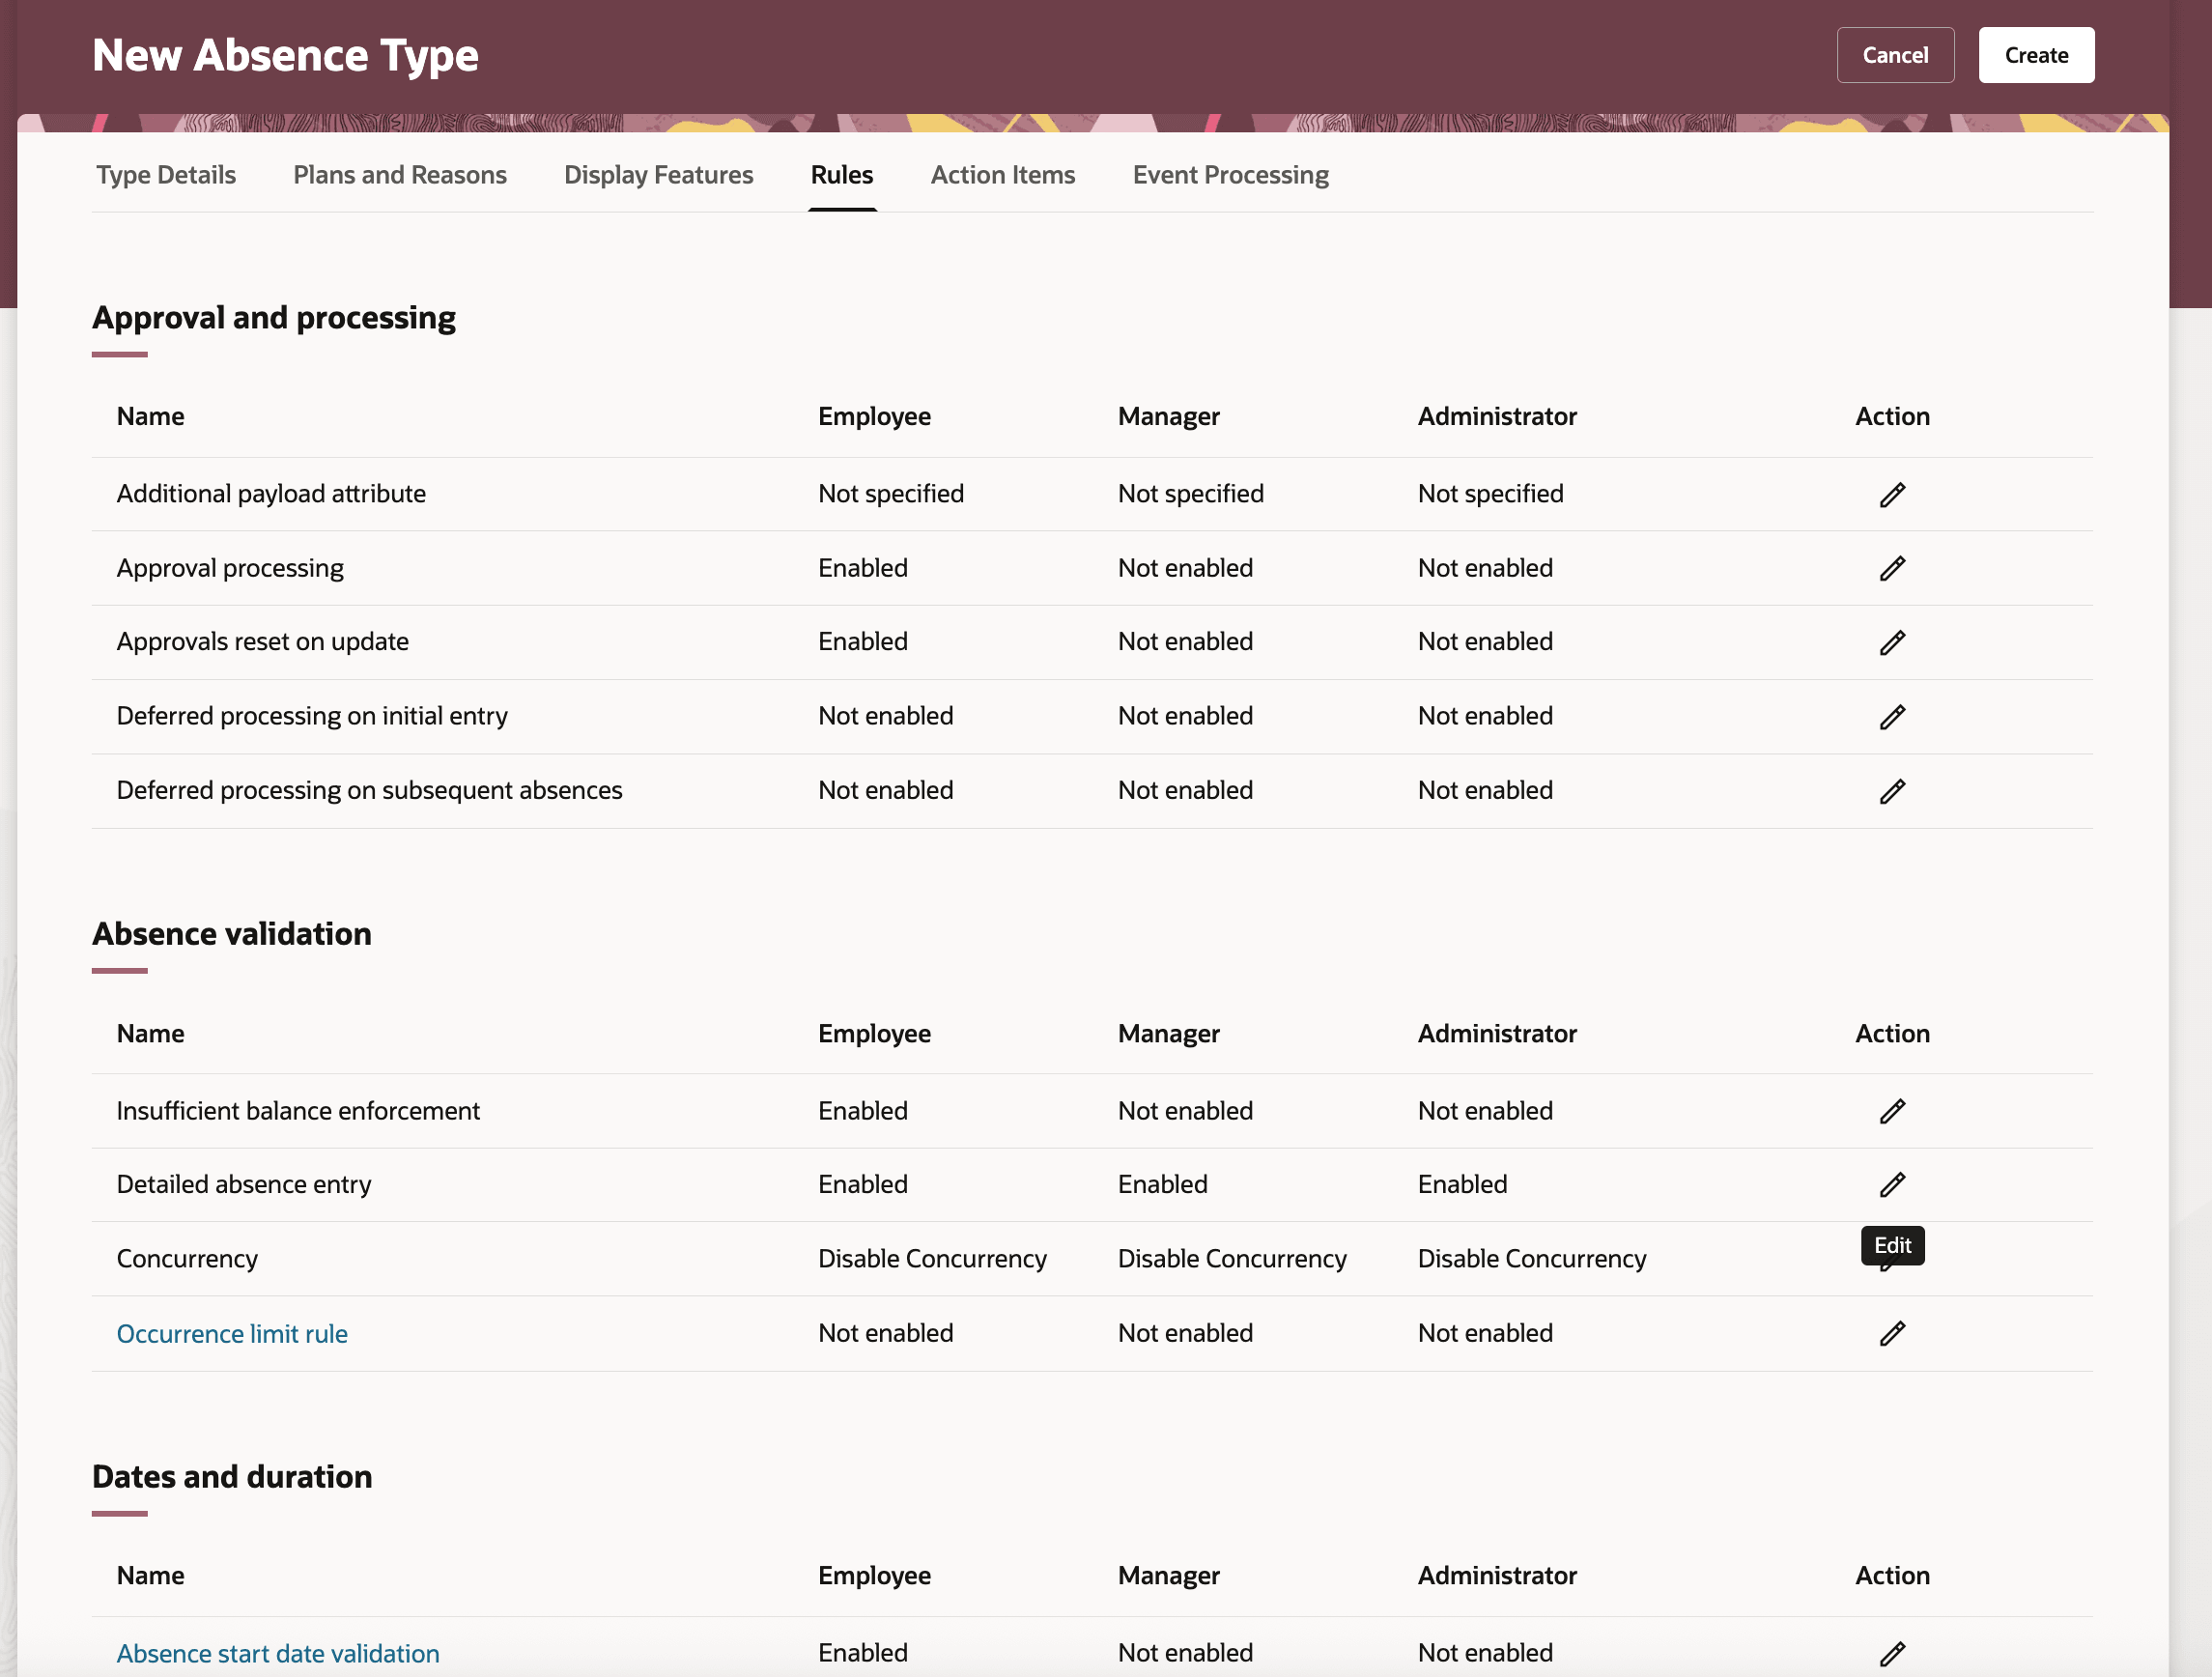Screen dimensions: 2212x1677
Task: Click Administrator 'Disable Concurrency' value
Action: (x=1532, y=1258)
